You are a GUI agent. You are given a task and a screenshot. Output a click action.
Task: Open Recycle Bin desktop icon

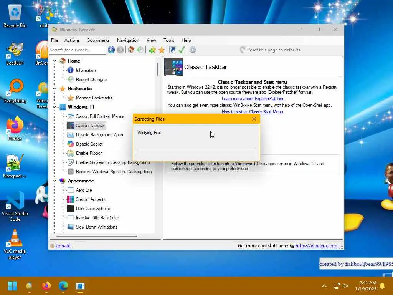click(x=15, y=15)
